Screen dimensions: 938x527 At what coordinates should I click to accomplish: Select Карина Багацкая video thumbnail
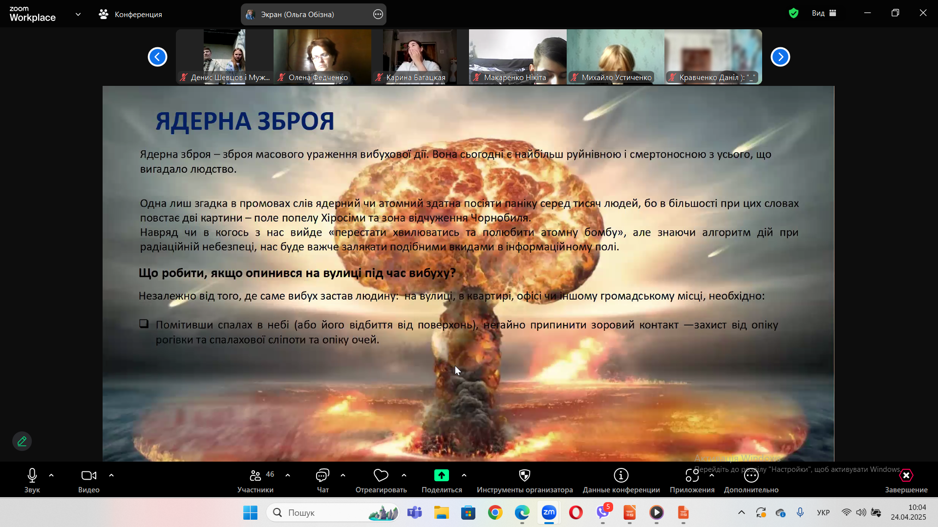pos(420,57)
